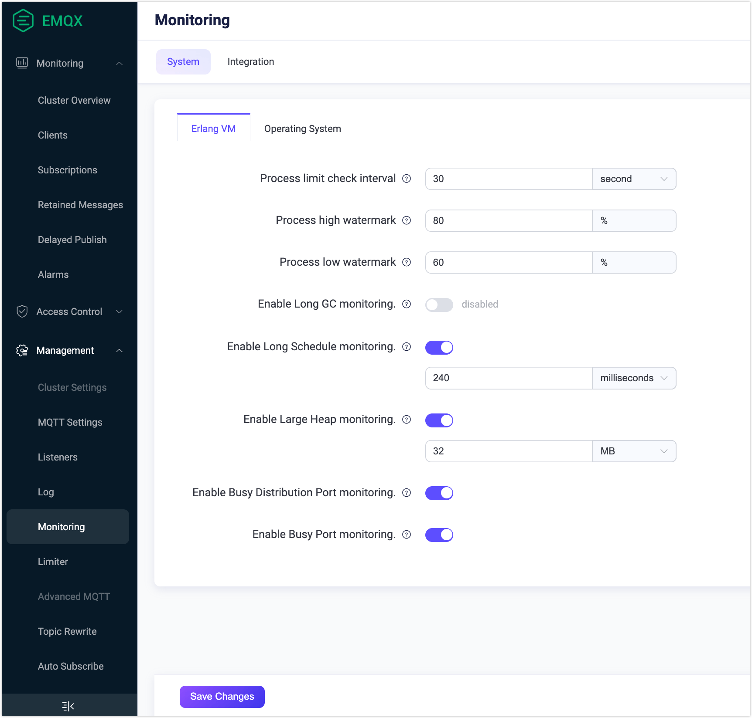Click help icon beside Enable Busy Port monitoring
The height and width of the screenshot is (718, 752).
pyautogui.click(x=407, y=535)
